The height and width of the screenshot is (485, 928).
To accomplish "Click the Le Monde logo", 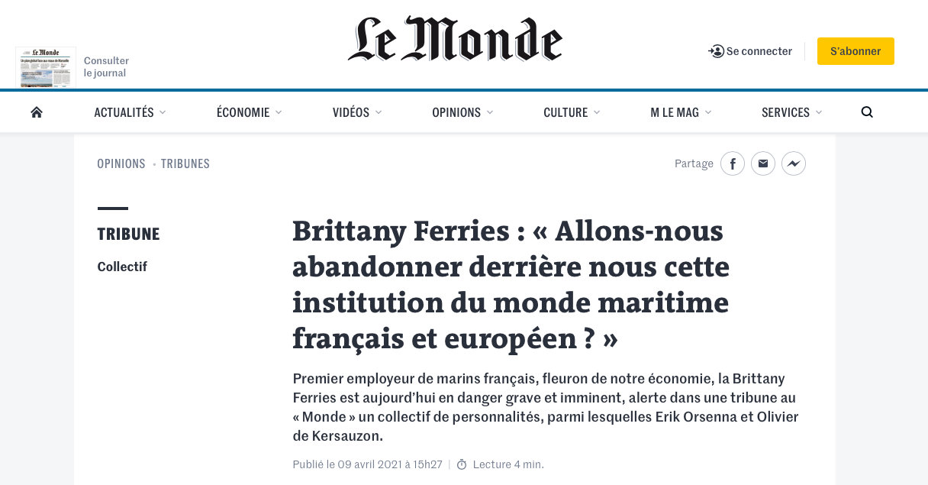I will (456, 40).
